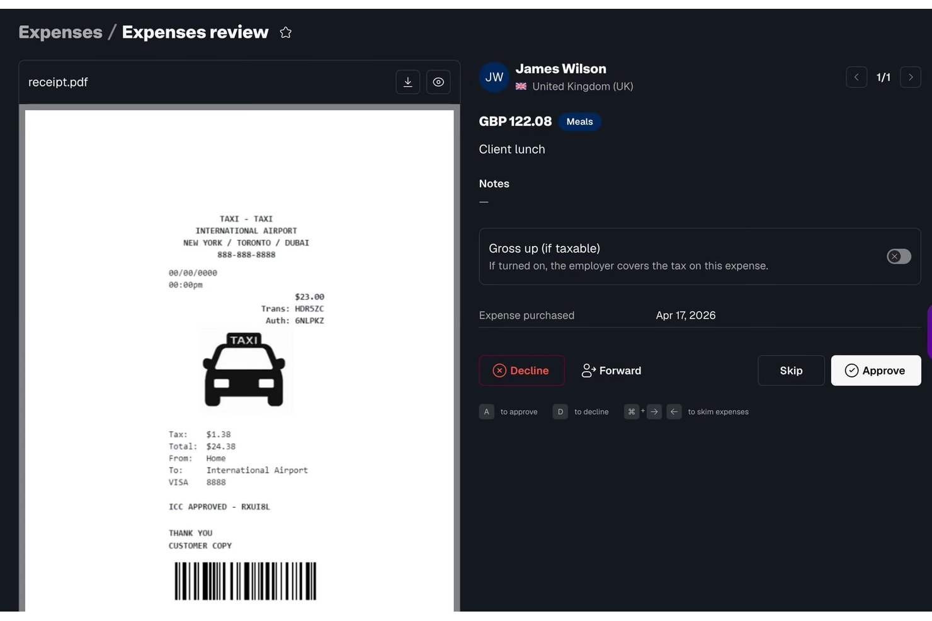This screenshot has height=621, width=932.
Task: Click the receipt taxi image preview
Action: tap(246, 371)
